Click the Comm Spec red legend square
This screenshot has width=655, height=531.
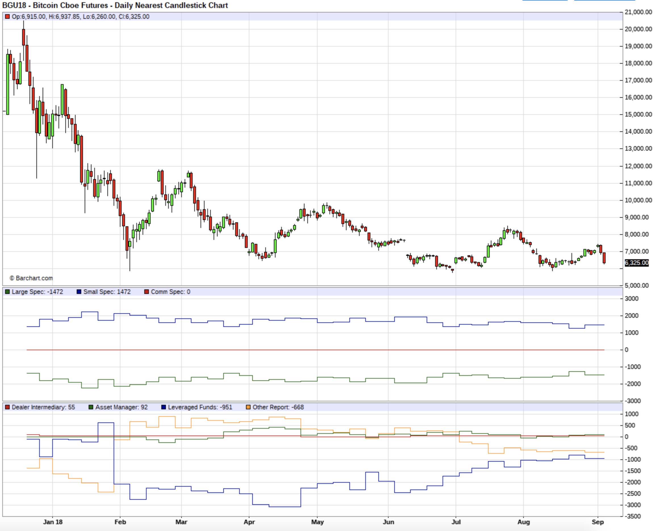146,292
